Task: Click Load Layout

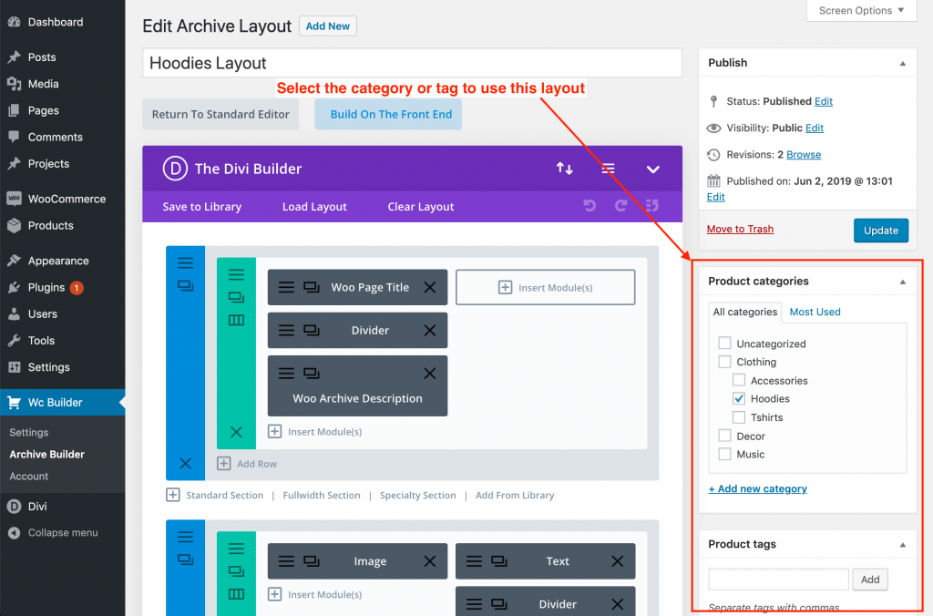Action: pyautogui.click(x=314, y=207)
